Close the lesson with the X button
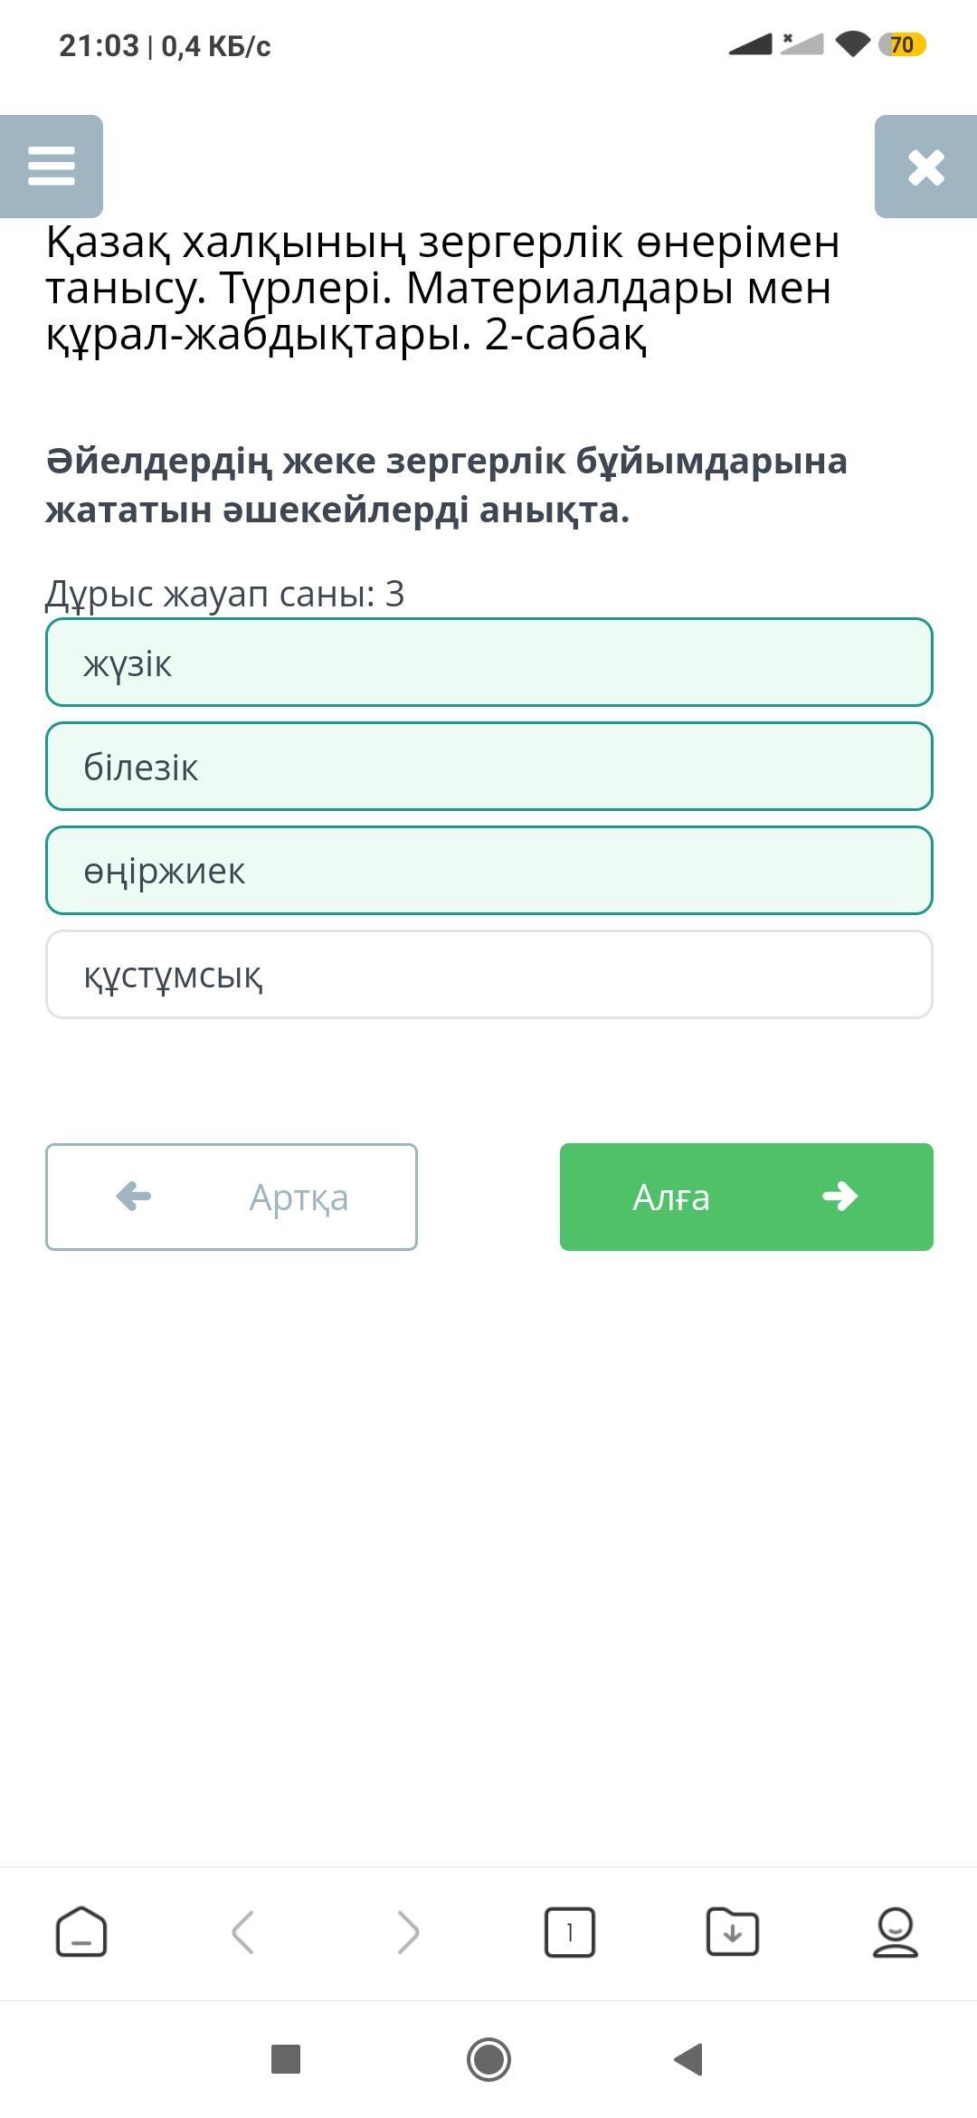 [925, 167]
